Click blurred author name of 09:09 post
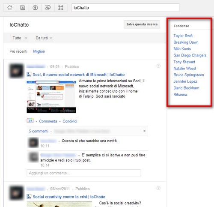Screen dimensions: 214x207 coord(36,67)
